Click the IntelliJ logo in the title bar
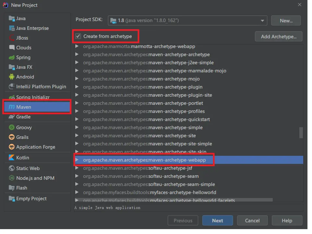The width and height of the screenshot is (312, 234). tap(6, 5)
